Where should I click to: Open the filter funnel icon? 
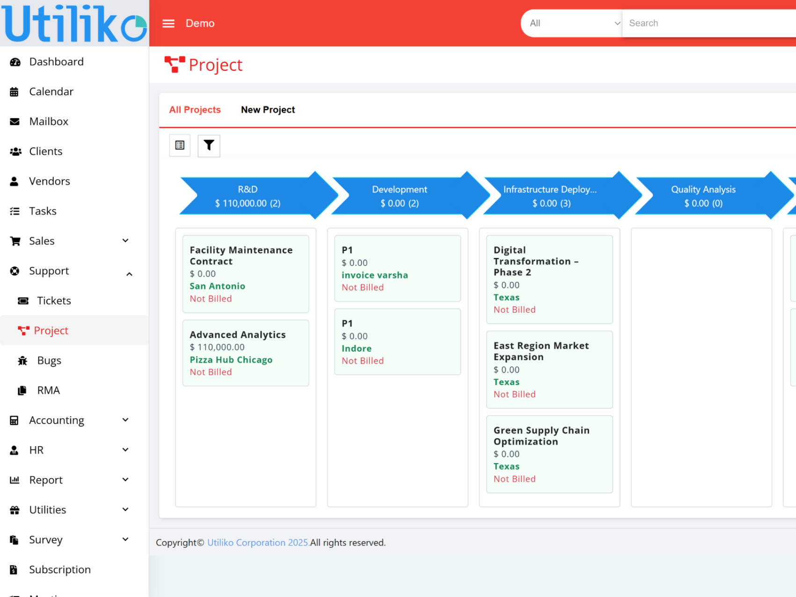click(209, 146)
